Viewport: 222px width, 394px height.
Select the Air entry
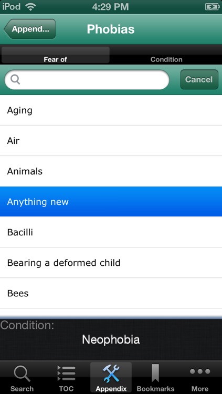point(111,141)
